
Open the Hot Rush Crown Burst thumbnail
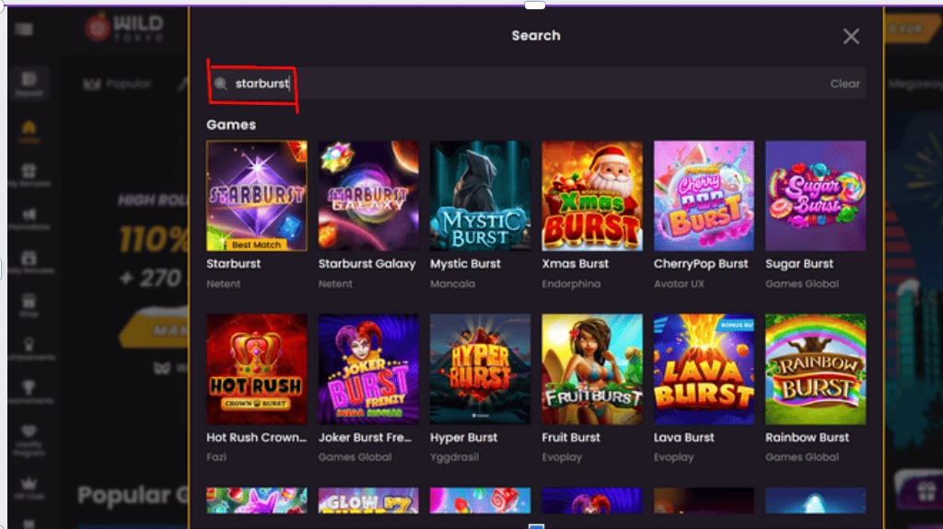click(x=257, y=369)
